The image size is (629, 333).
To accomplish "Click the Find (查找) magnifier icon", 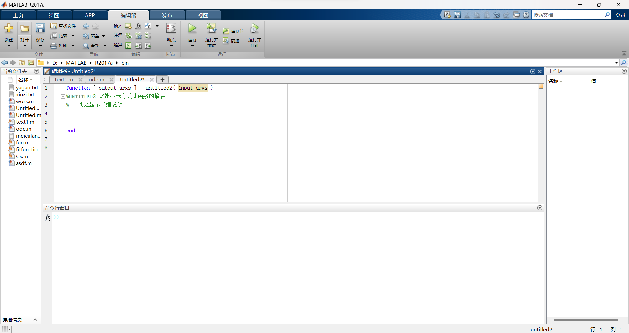I will click(86, 46).
